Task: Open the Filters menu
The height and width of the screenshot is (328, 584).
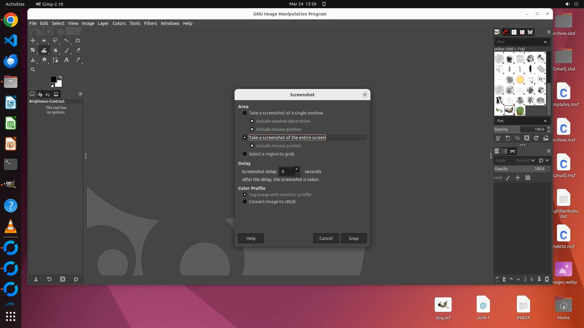Action: [150, 23]
